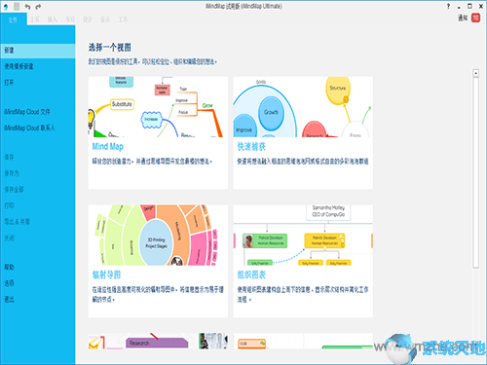Switch to the 插入 tab
Screen dimensions: 487x365
point(53,19)
